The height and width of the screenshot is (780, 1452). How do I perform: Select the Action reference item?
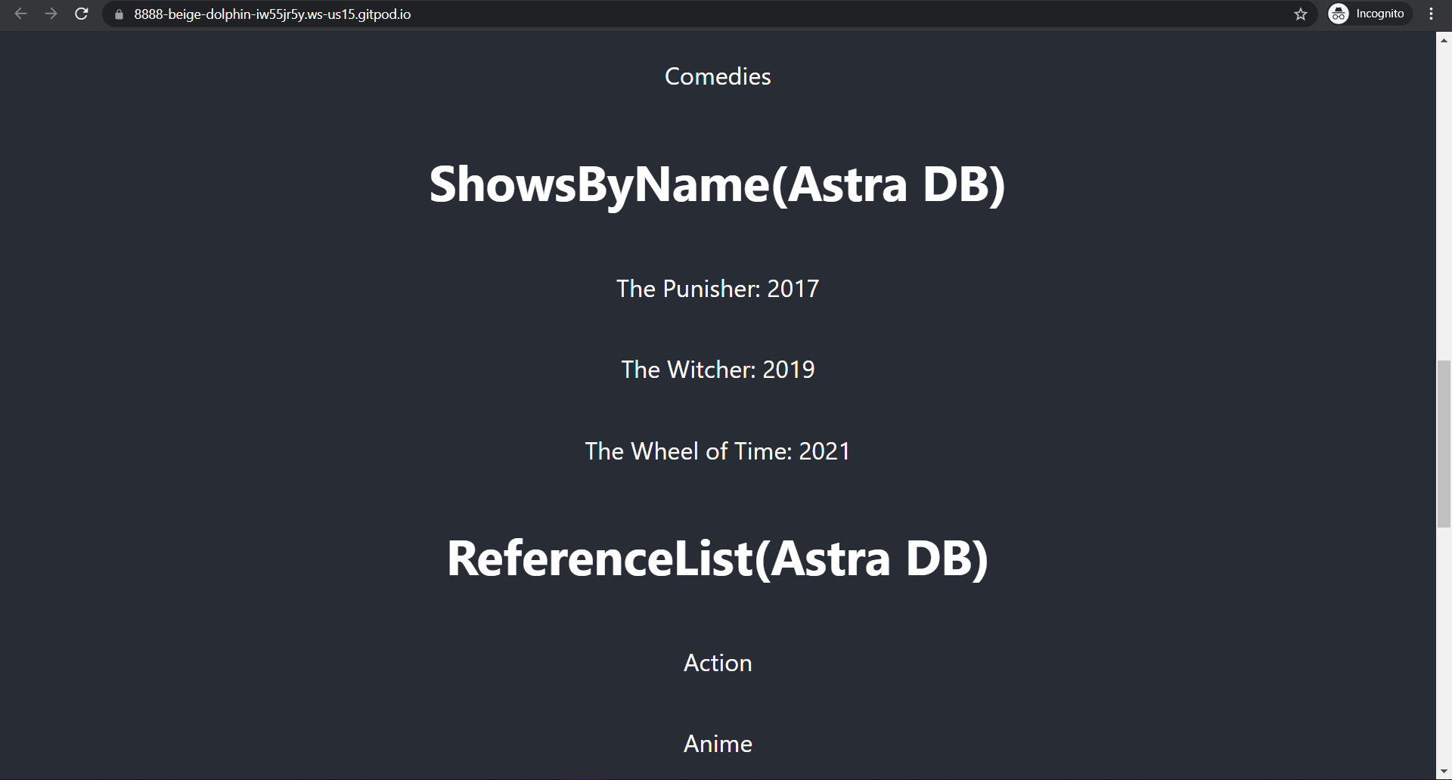point(717,662)
